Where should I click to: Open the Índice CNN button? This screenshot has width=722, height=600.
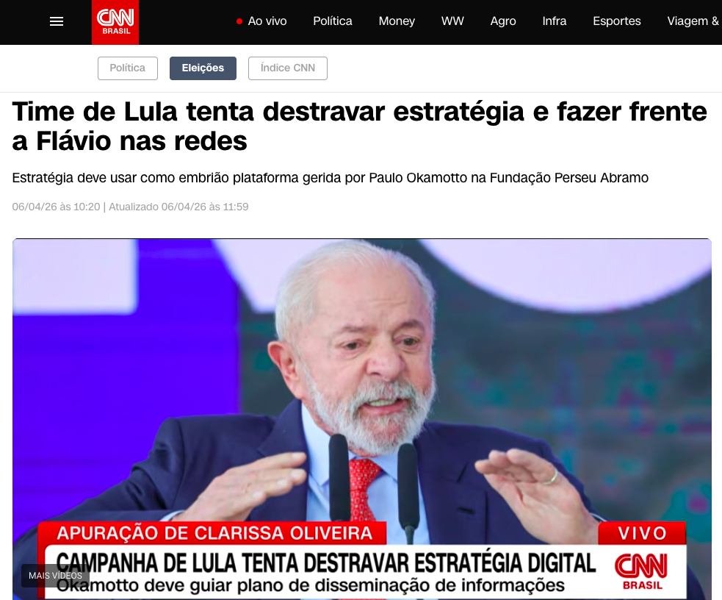288,68
